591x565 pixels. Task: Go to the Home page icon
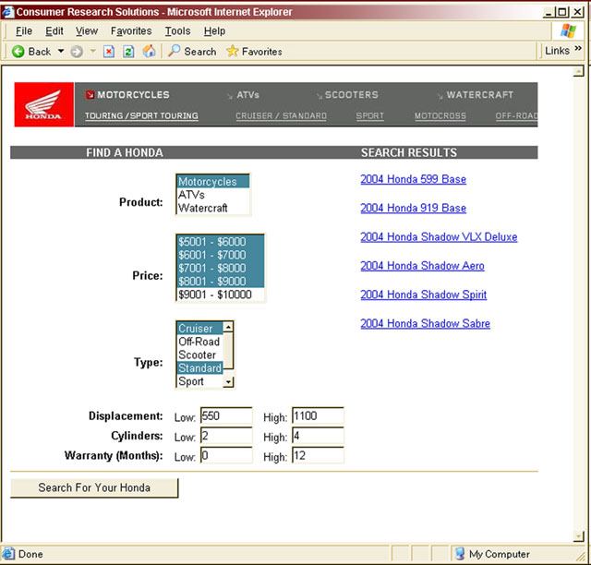click(149, 51)
